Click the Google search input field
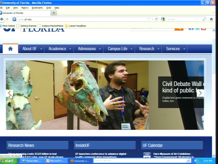Viewport: 218px width, 164px height. click(184, 19)
